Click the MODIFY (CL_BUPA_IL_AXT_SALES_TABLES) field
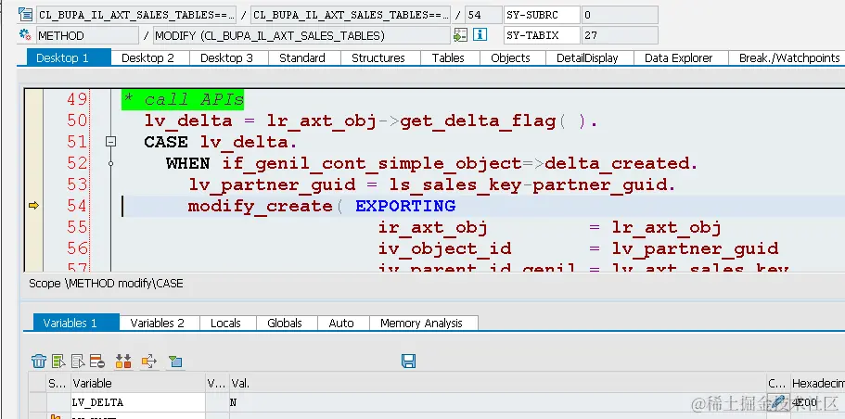845x419 pixels. 301,35
